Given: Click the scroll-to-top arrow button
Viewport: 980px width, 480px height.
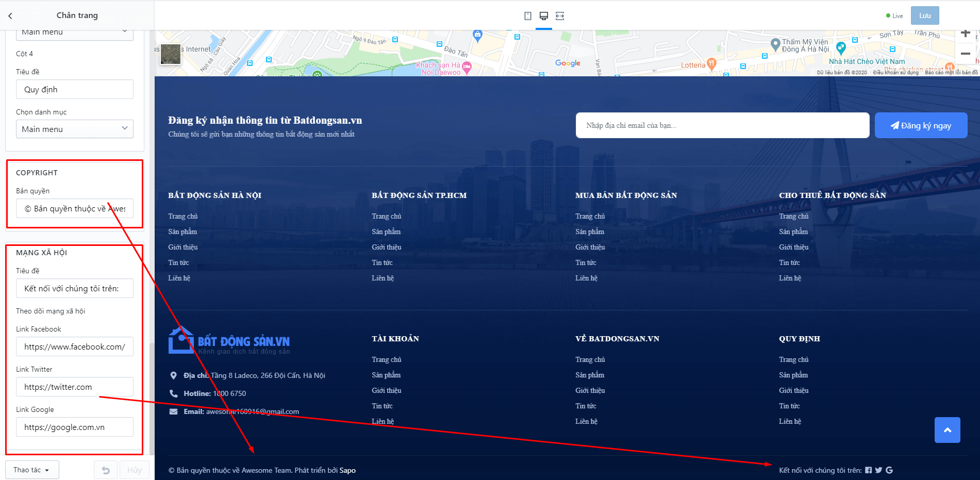Looking at the screenshot, I should pyautogui.click(x=948, y=430).
